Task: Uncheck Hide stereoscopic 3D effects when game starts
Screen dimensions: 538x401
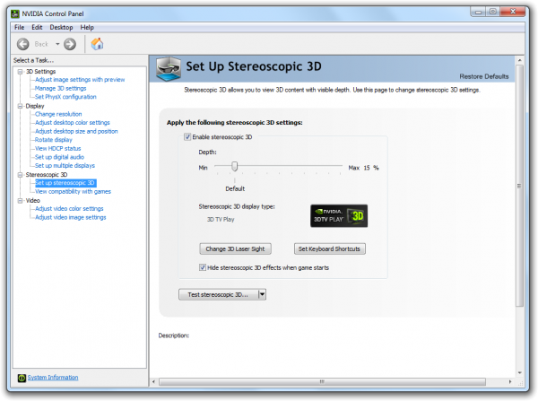Action: (x=203, y=266)
